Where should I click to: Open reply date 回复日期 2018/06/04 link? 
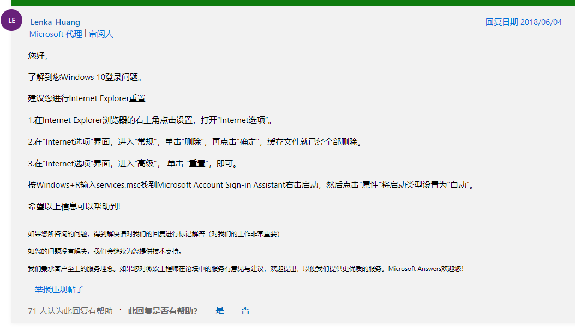(x=523, y=22)
